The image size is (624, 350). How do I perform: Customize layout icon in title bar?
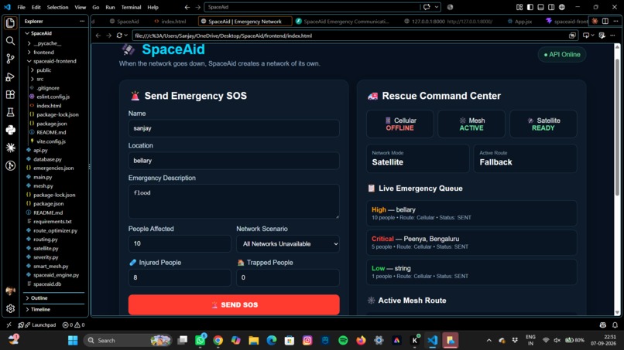pos(519,7)
